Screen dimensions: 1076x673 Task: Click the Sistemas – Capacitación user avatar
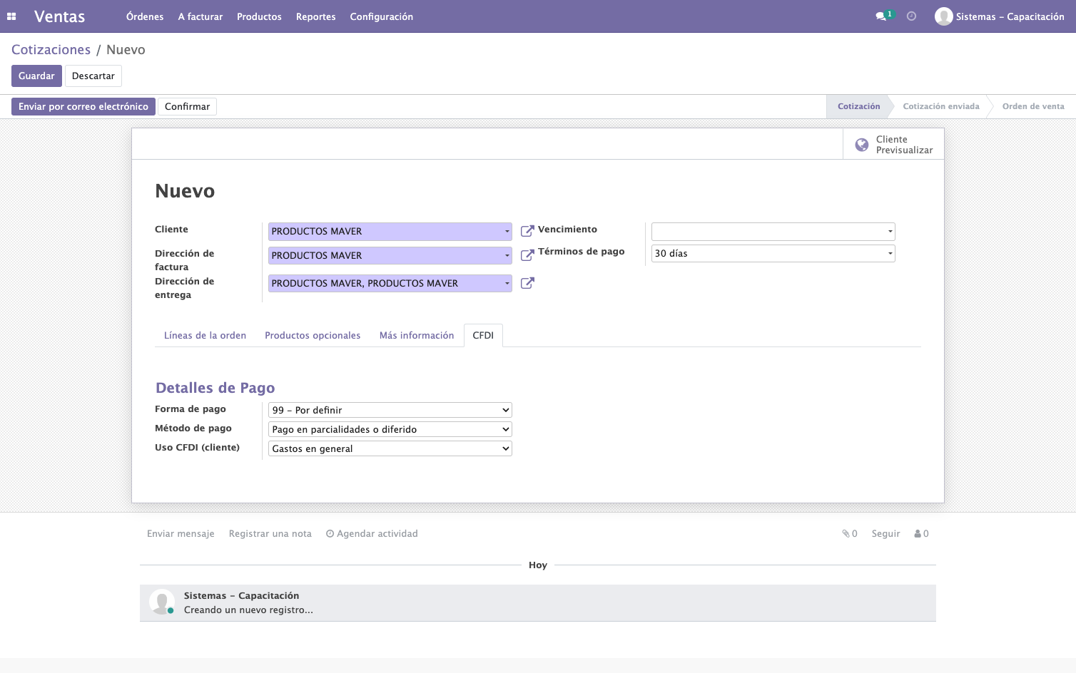click(x=944, y=16)
